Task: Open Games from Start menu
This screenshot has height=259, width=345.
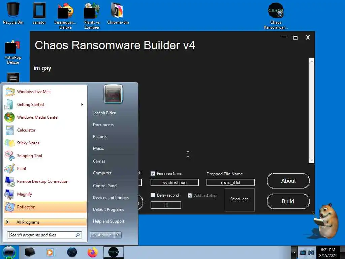Action: pos(99,161)
